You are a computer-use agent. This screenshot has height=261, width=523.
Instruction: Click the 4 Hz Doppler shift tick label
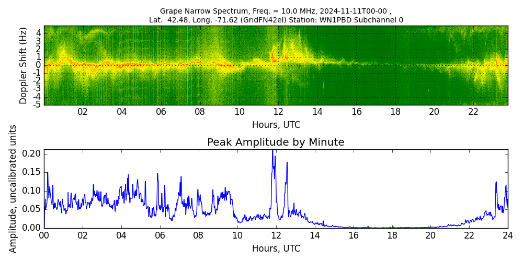click(39, 32)
